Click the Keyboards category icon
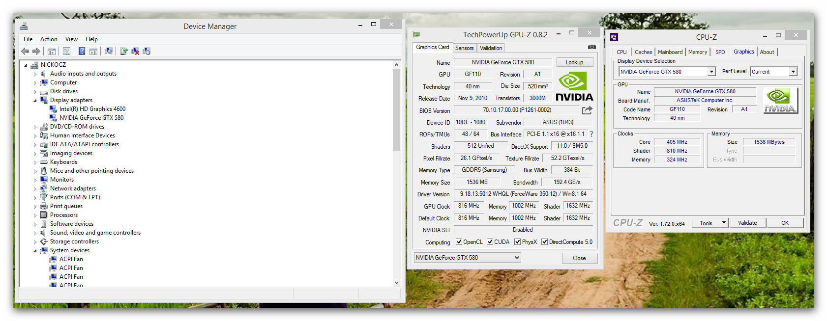 (44, 162)
